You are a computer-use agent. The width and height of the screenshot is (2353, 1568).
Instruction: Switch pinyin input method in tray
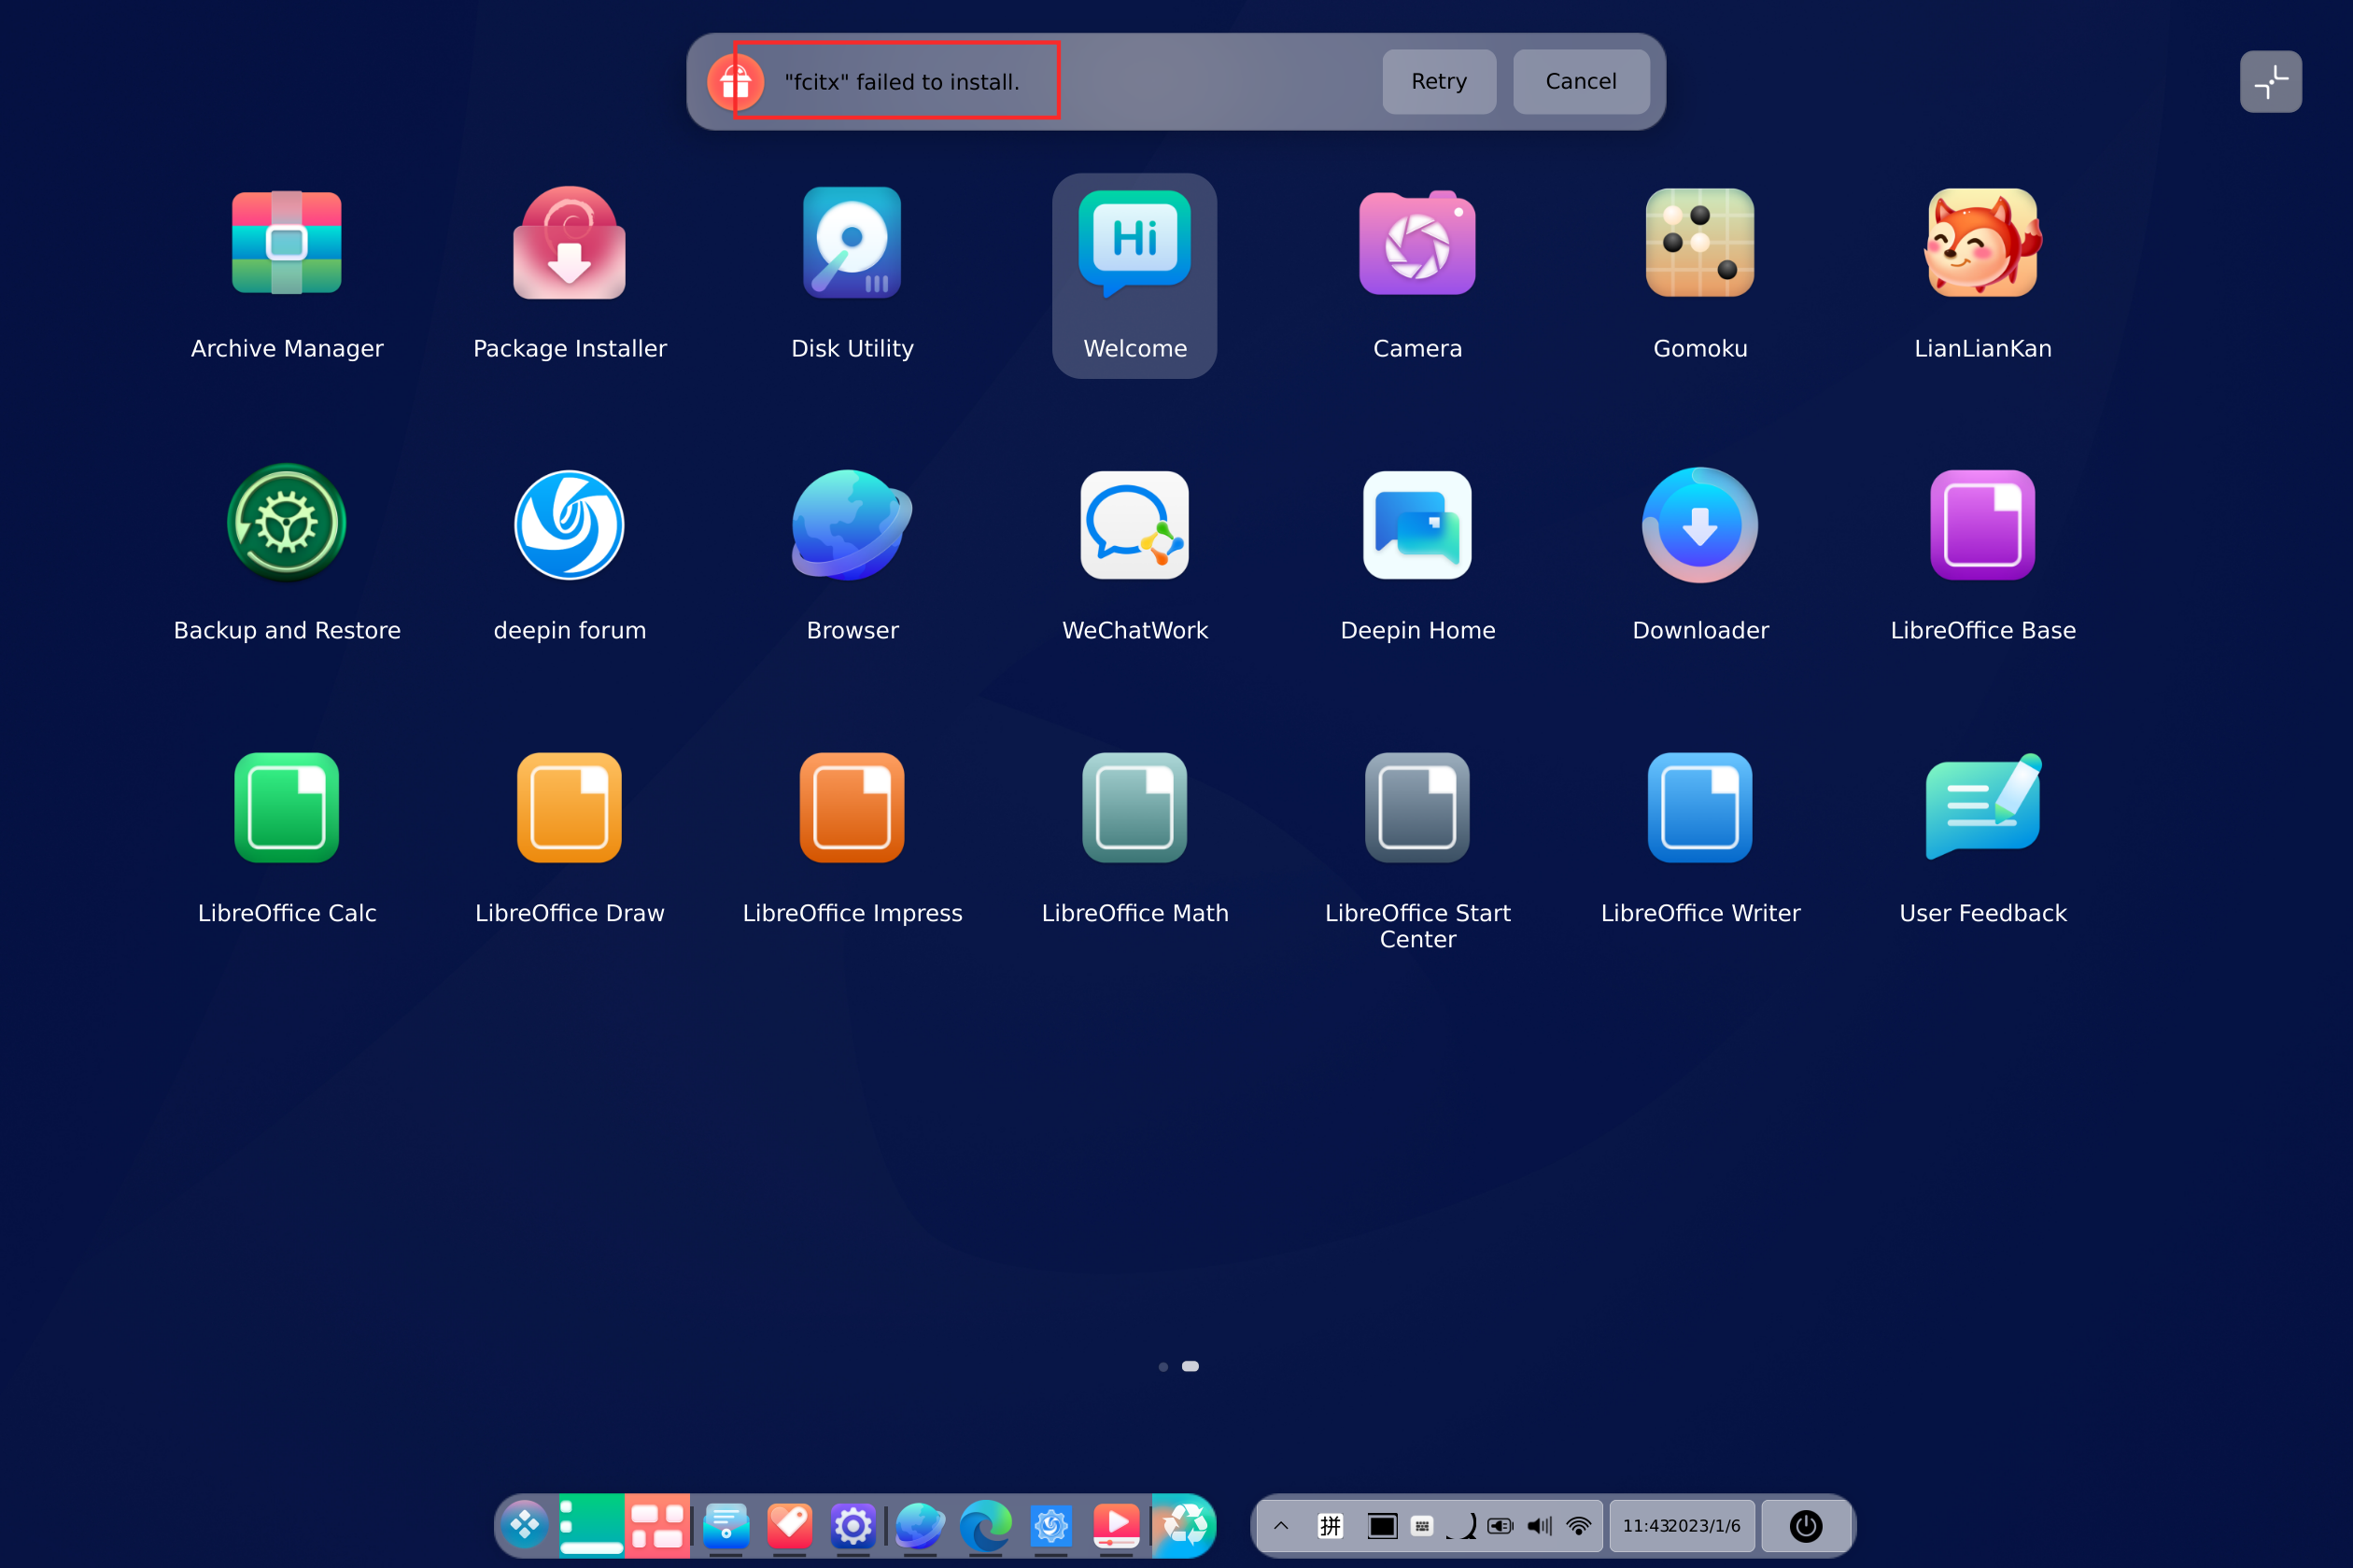1330,1526
